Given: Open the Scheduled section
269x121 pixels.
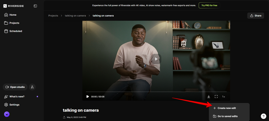Looking at the screenshot, I should click(13, 31).
